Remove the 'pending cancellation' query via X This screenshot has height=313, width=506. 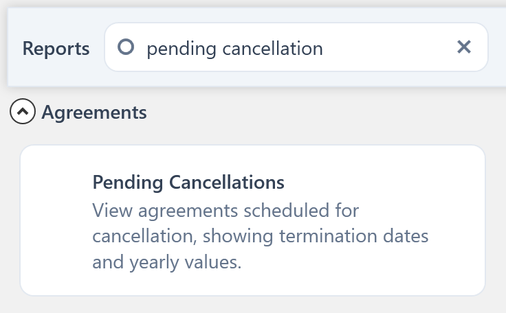pyautogui.click(x=464, y=47)
